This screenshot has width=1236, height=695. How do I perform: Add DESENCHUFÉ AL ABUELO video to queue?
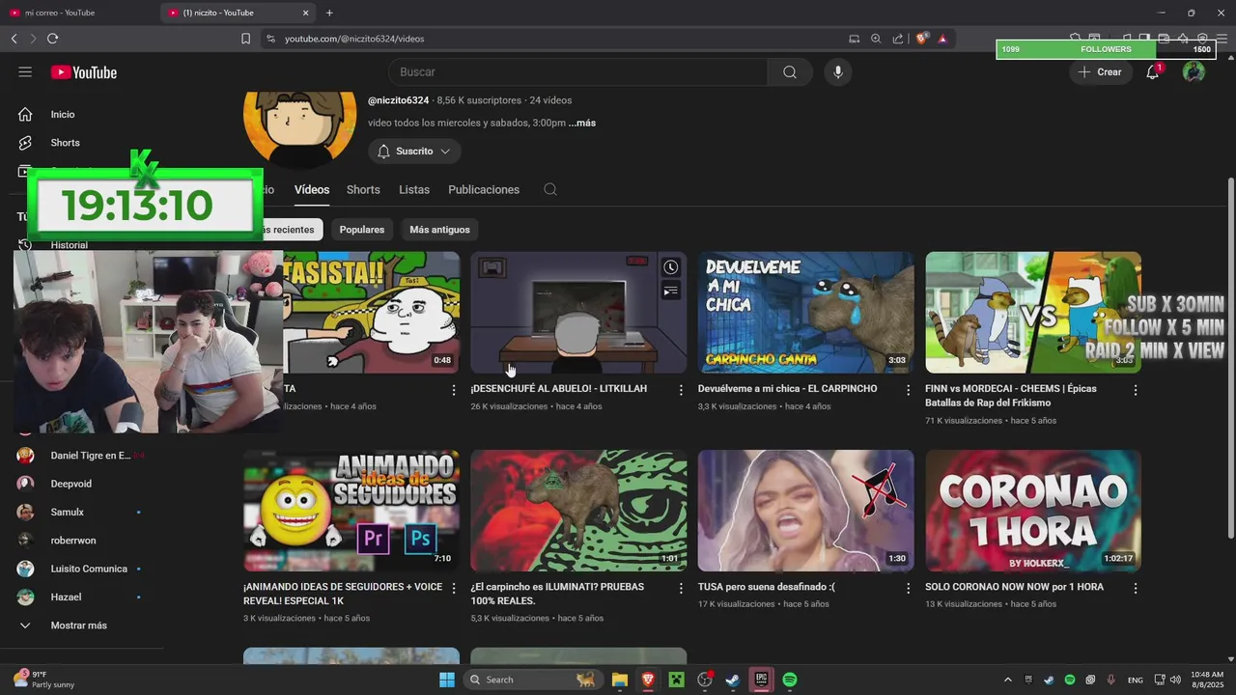click(x=671, y=291)
